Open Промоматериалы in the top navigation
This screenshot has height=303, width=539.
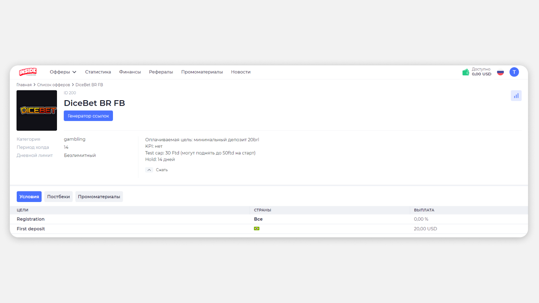[x=202, y=72]
